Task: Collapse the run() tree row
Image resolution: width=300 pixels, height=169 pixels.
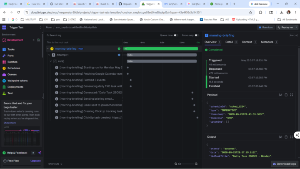Action: (x=51, y=61)
